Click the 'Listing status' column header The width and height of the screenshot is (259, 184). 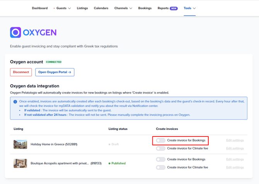click(x=118, y=129)
